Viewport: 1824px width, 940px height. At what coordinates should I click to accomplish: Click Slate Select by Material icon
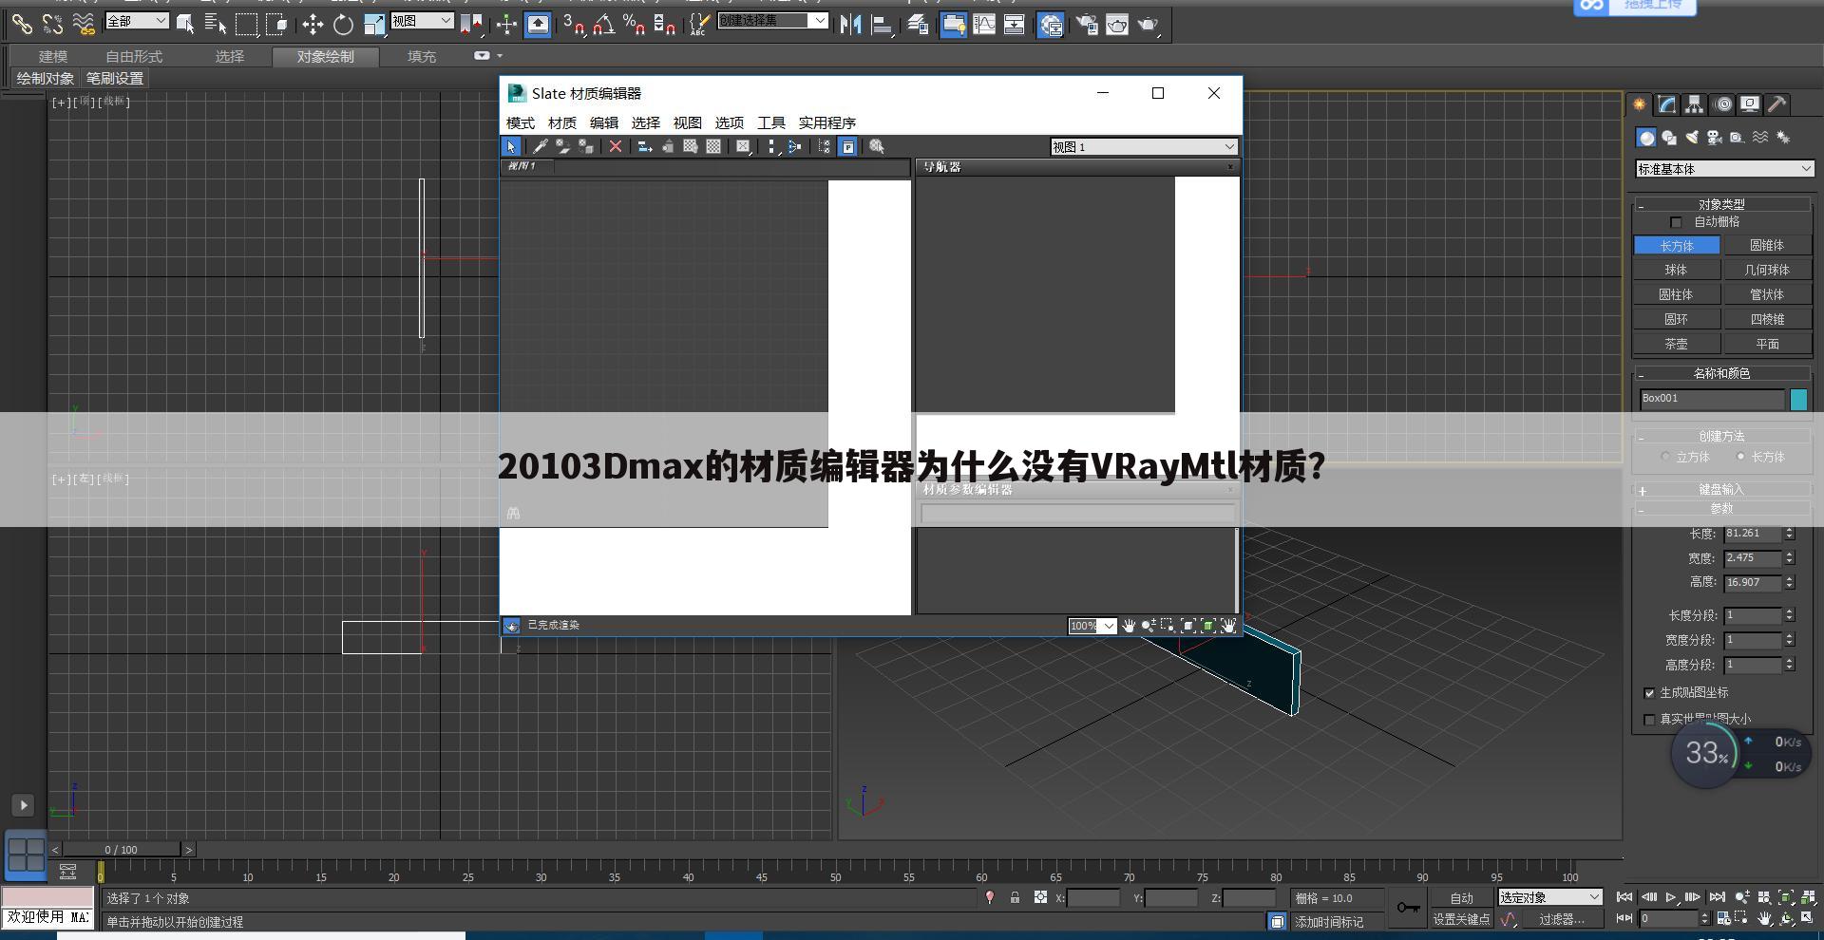[x=877, y=146]
